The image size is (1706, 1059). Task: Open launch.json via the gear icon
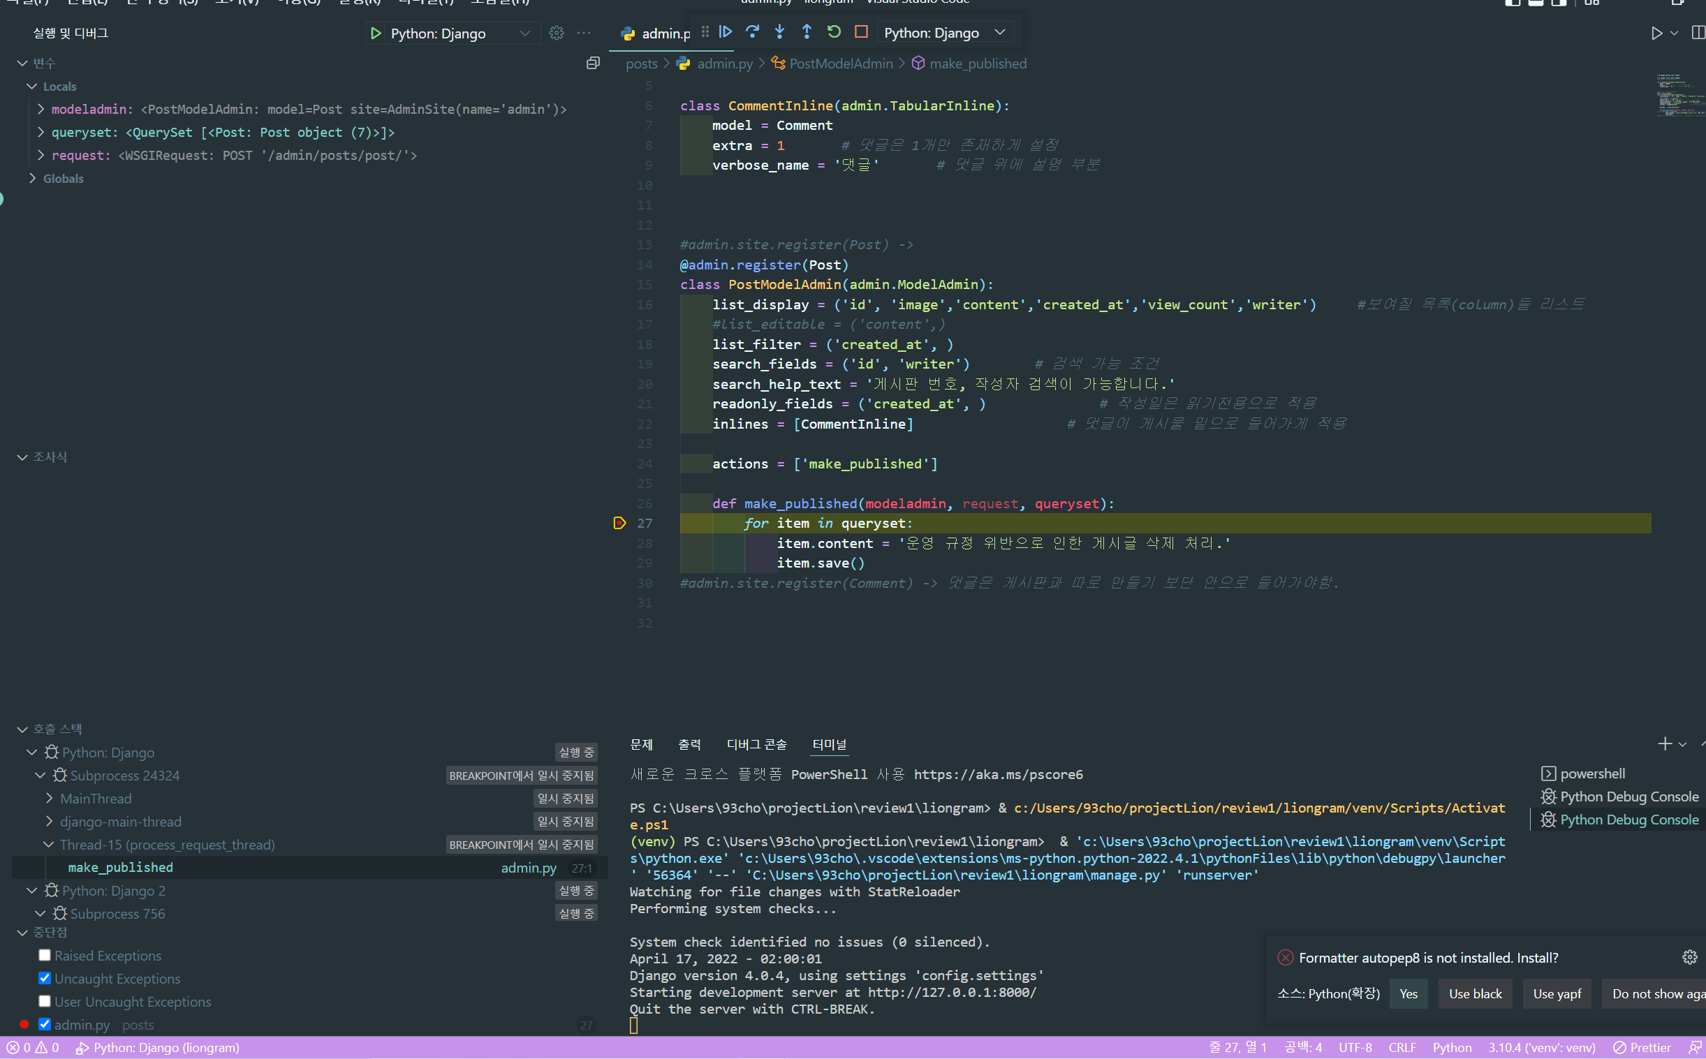557,33
